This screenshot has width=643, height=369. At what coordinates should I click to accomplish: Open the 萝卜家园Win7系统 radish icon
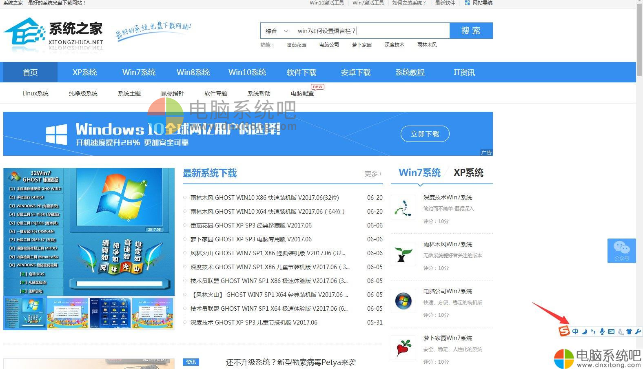(x=403, y=347)
